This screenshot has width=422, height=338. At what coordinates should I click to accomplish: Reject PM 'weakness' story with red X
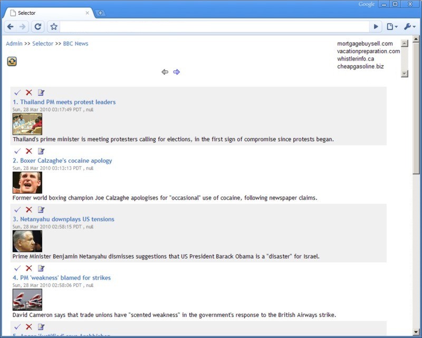pos(29,268)
